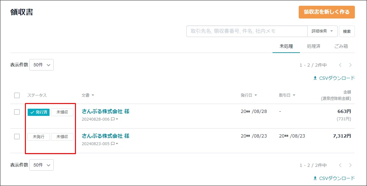
Task: Open comment icon for receipt 20240828-006
Action: tap(113, 119)
